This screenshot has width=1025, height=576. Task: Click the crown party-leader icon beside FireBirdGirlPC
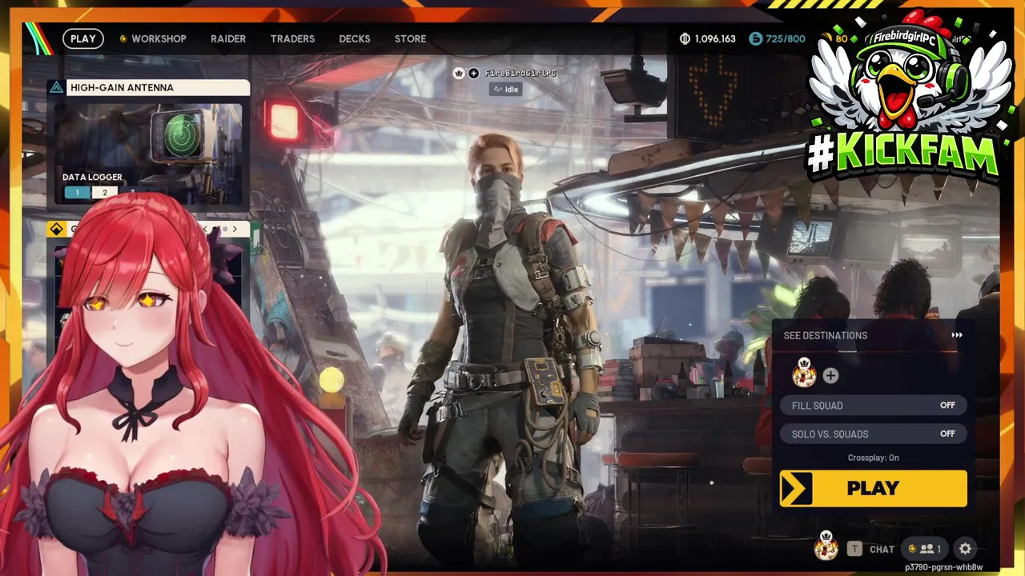pos(459,73)
